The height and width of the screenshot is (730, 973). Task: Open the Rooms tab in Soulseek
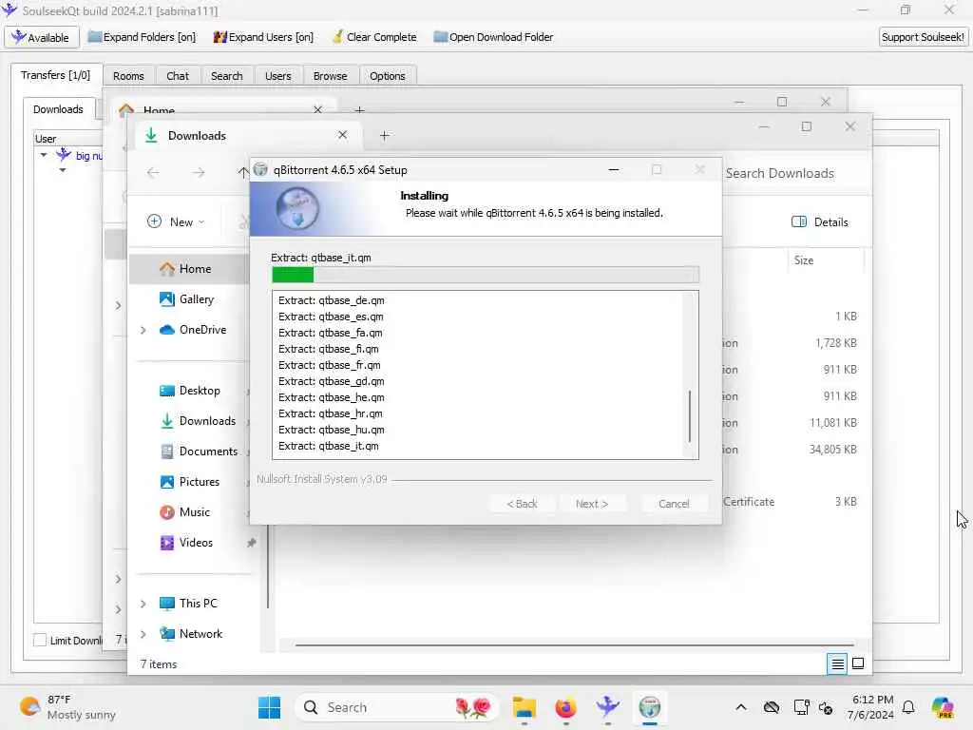(x=128, y=76)
